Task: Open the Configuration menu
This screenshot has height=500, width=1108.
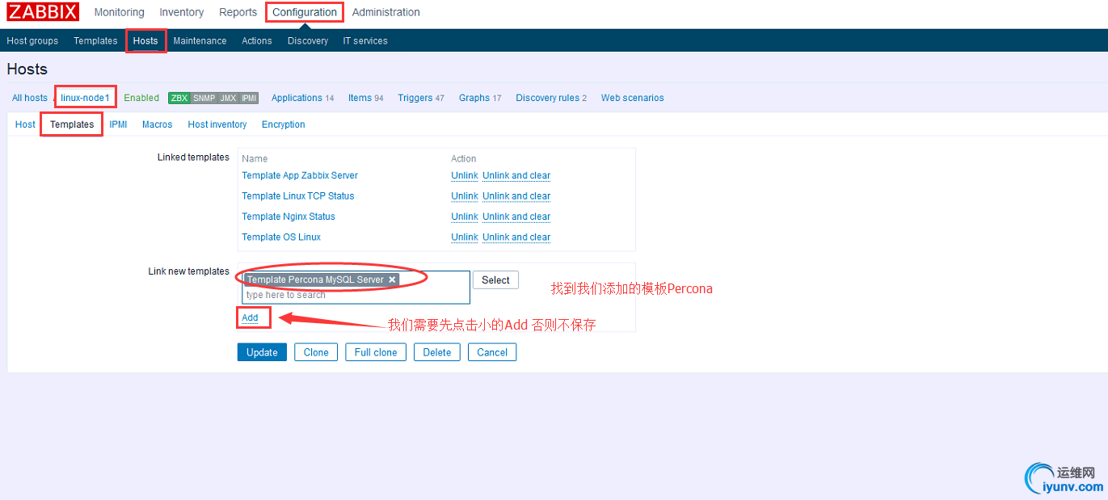Action: pyautogui.click(x=305, y=12)
